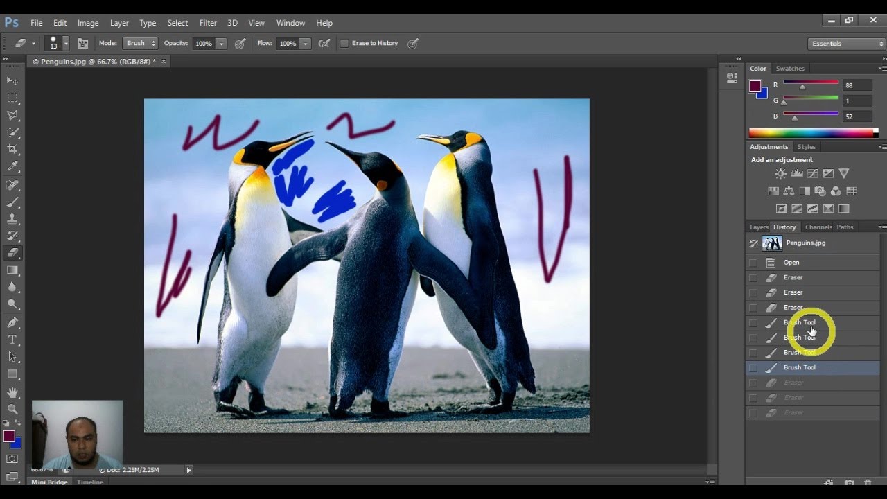Select the Zoom tool
Image resolution: width=887 pixels, height=499 pixels.
click(12, 410)
